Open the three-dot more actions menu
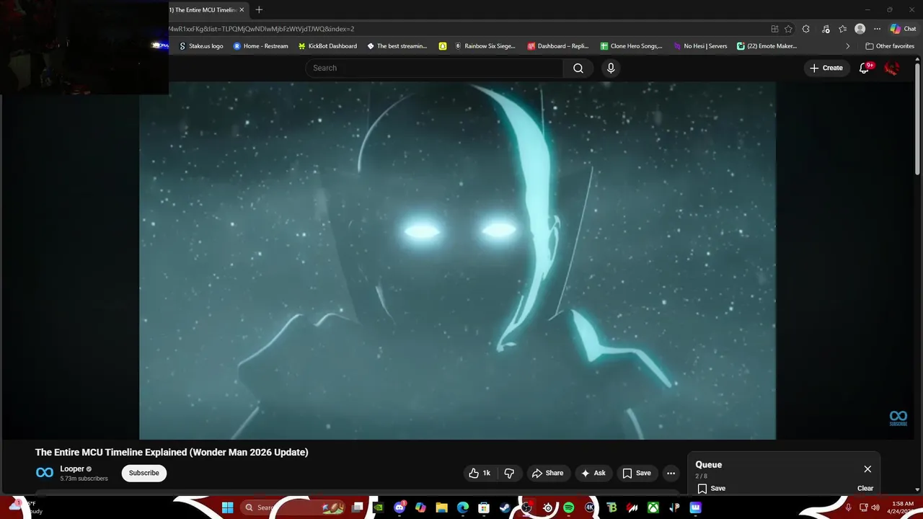 click(671, 473)
